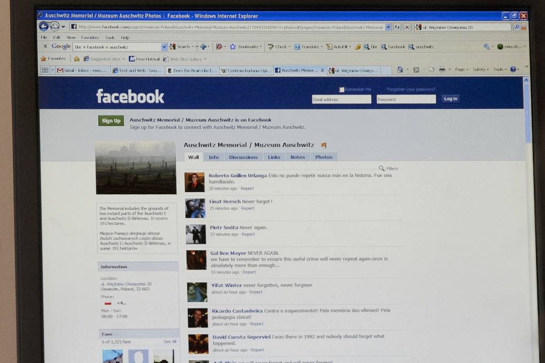
Task: Click the AutoFill icon in Google Toolbar
Action: pyautogui.click(x=329, y=46)
